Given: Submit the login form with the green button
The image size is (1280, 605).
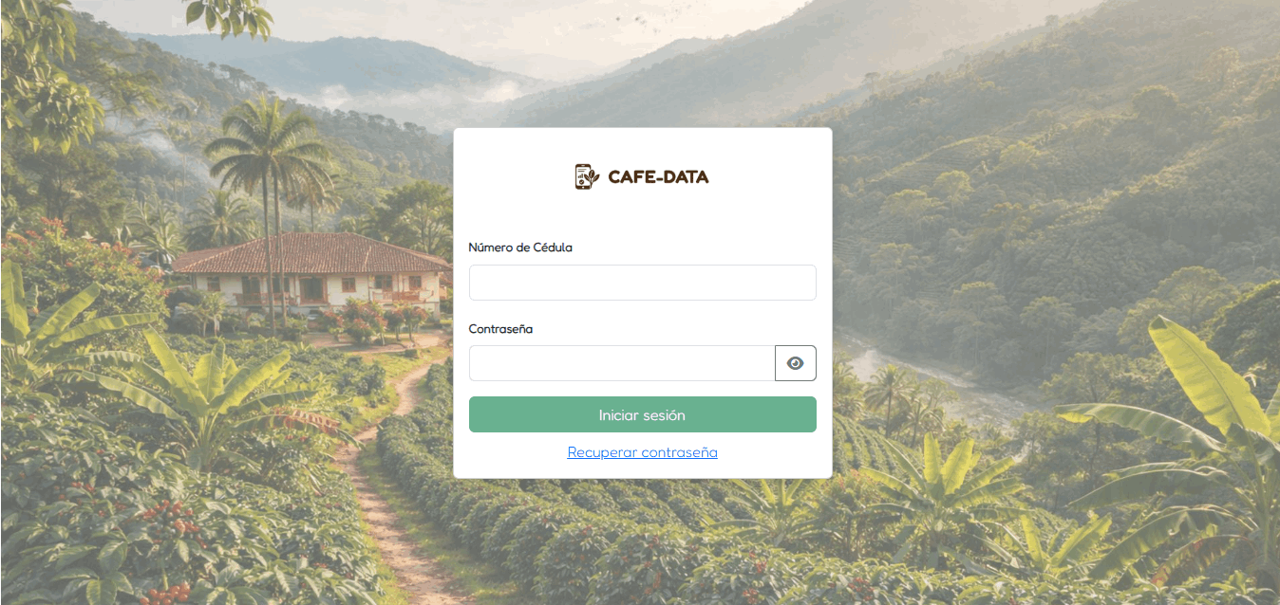Looking at the screenshot, I should (x=643, y=414).
